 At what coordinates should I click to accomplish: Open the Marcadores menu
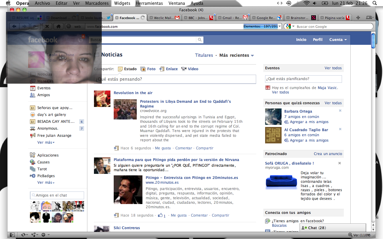click(x=97, y=3)
